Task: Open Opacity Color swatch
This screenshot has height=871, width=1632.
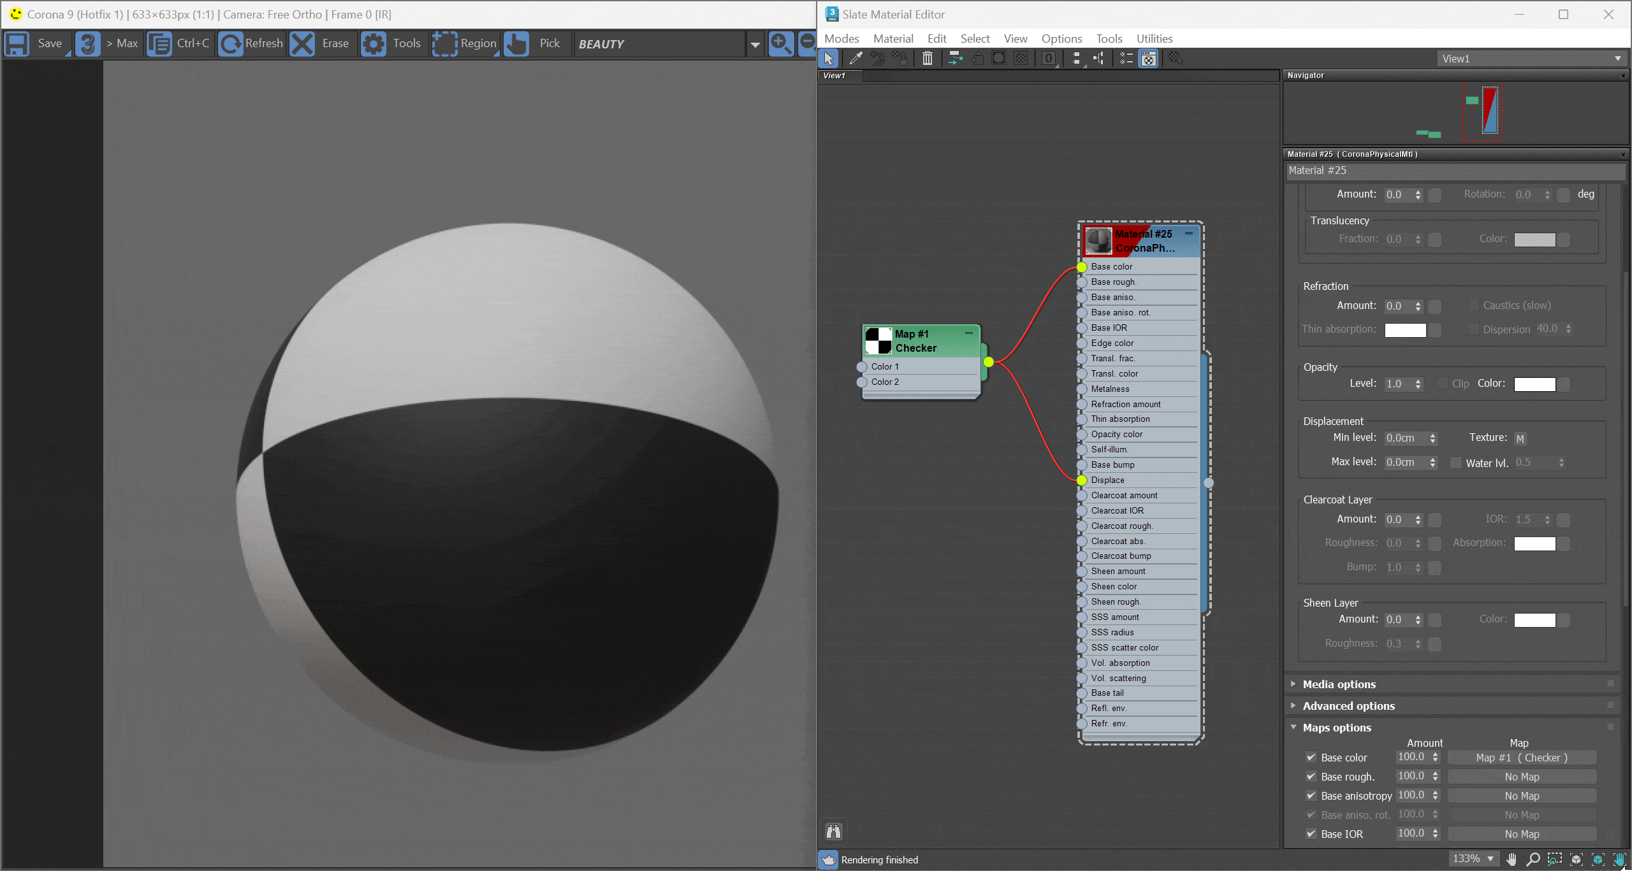Action: [x=1535, y=384]
